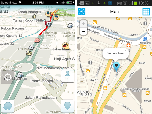Go back using the blue arrow button
Screen dimensions: 152x114
82,12
